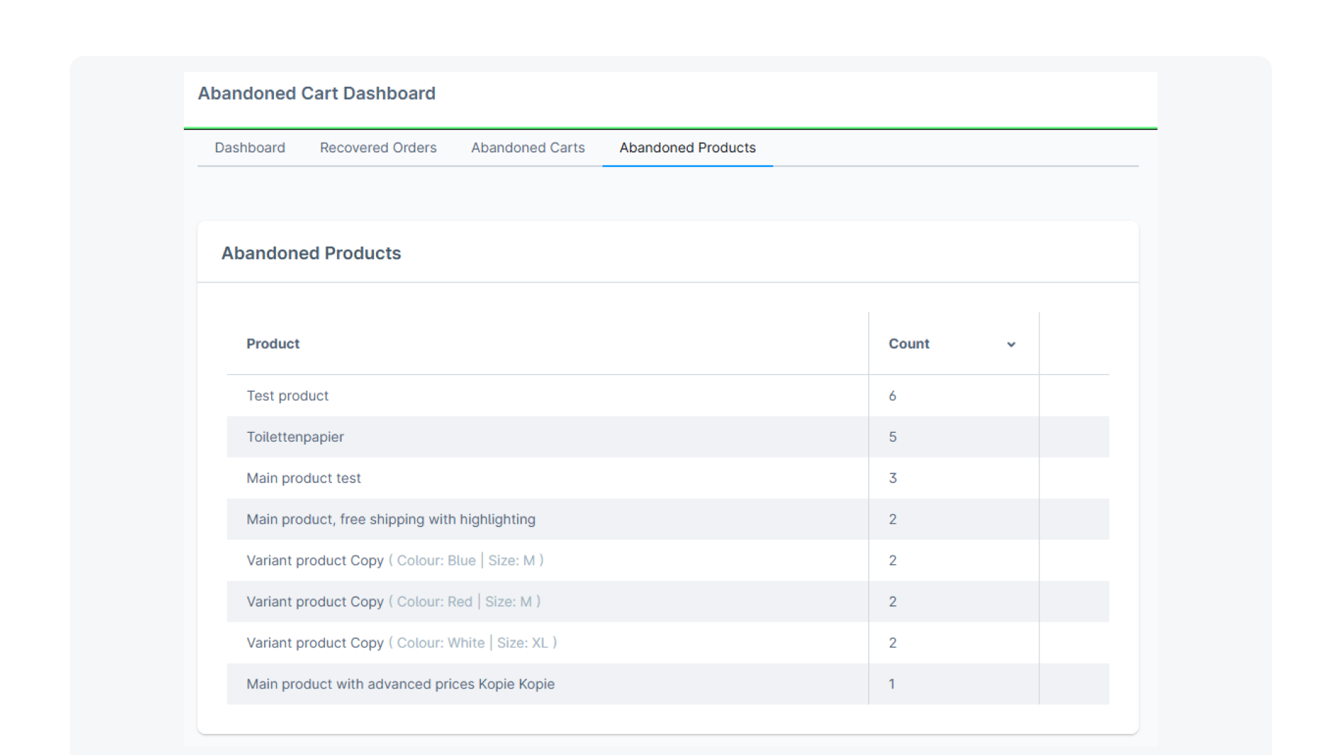Image resolution: width=1342 pixels, height=755 pixels.
Task: Select Variant product Copy White XL row
Action: click(x=401, y=643)
